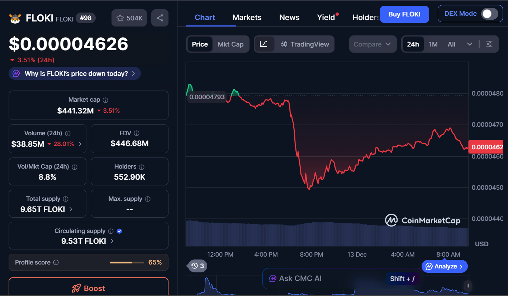Click the pause icon at bottom right
Screen dimensions: 508x296
coord(467,286)
